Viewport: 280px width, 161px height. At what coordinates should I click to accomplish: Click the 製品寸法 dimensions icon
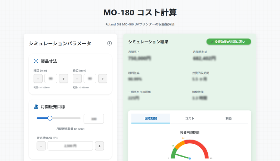(x=36, y=61)
